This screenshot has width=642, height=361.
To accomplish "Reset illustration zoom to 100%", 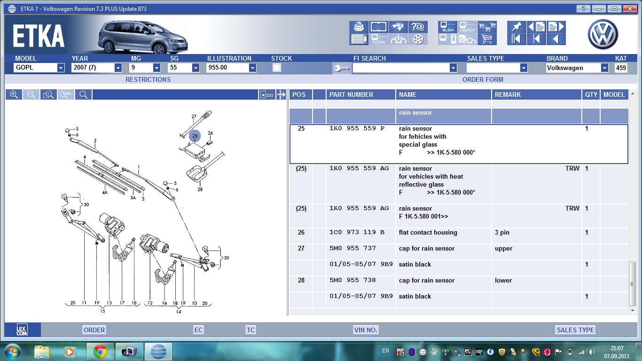I will click(x=66, y=94).
